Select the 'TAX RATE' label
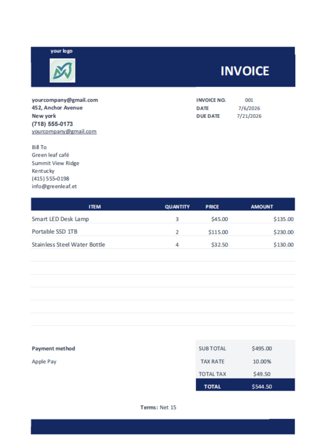This screenshot has height=444, width=333. click(213, 362)
